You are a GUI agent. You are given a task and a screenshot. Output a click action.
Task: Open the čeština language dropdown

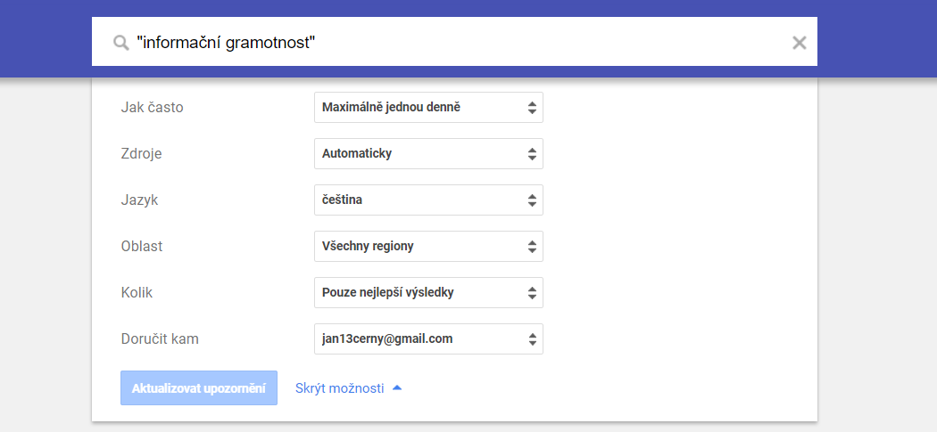(428, 200)
